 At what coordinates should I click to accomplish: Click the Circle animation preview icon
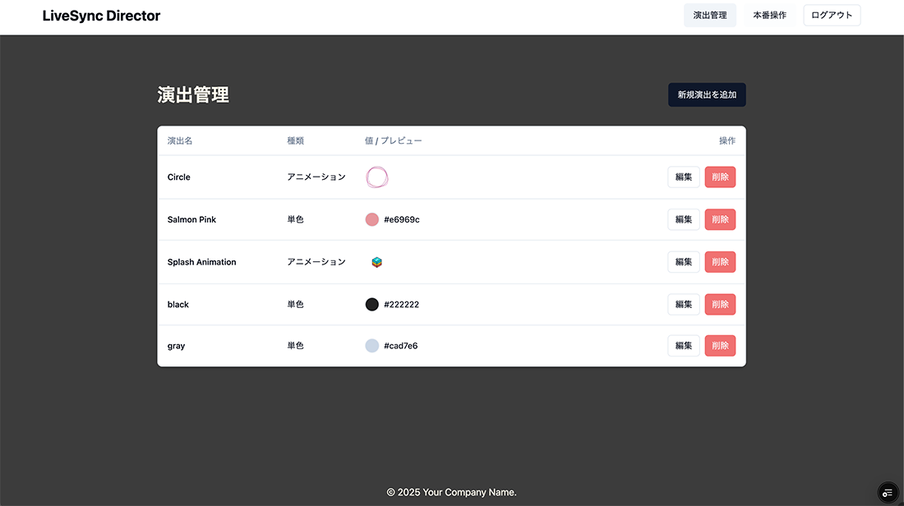(376, 177)
